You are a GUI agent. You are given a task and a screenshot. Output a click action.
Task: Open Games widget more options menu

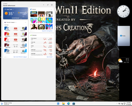pos(51,9)
